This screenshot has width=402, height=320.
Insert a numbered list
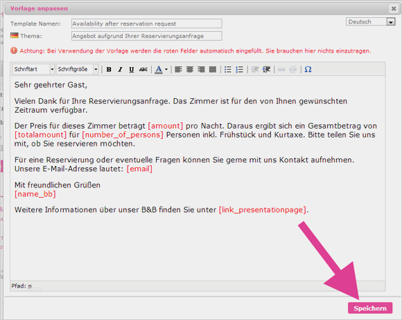[x=239, y=69]
